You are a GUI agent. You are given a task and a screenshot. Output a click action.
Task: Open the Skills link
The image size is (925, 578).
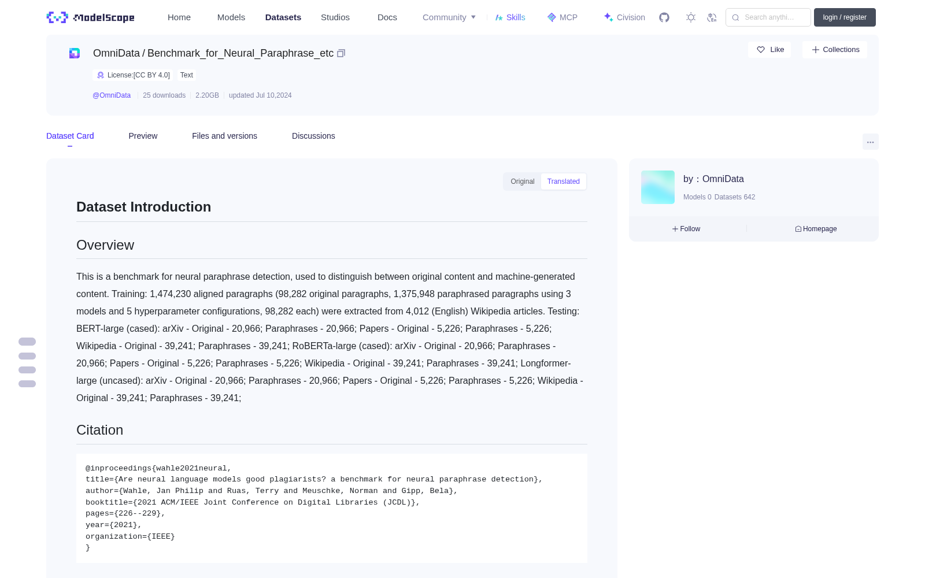coord(510,17)
